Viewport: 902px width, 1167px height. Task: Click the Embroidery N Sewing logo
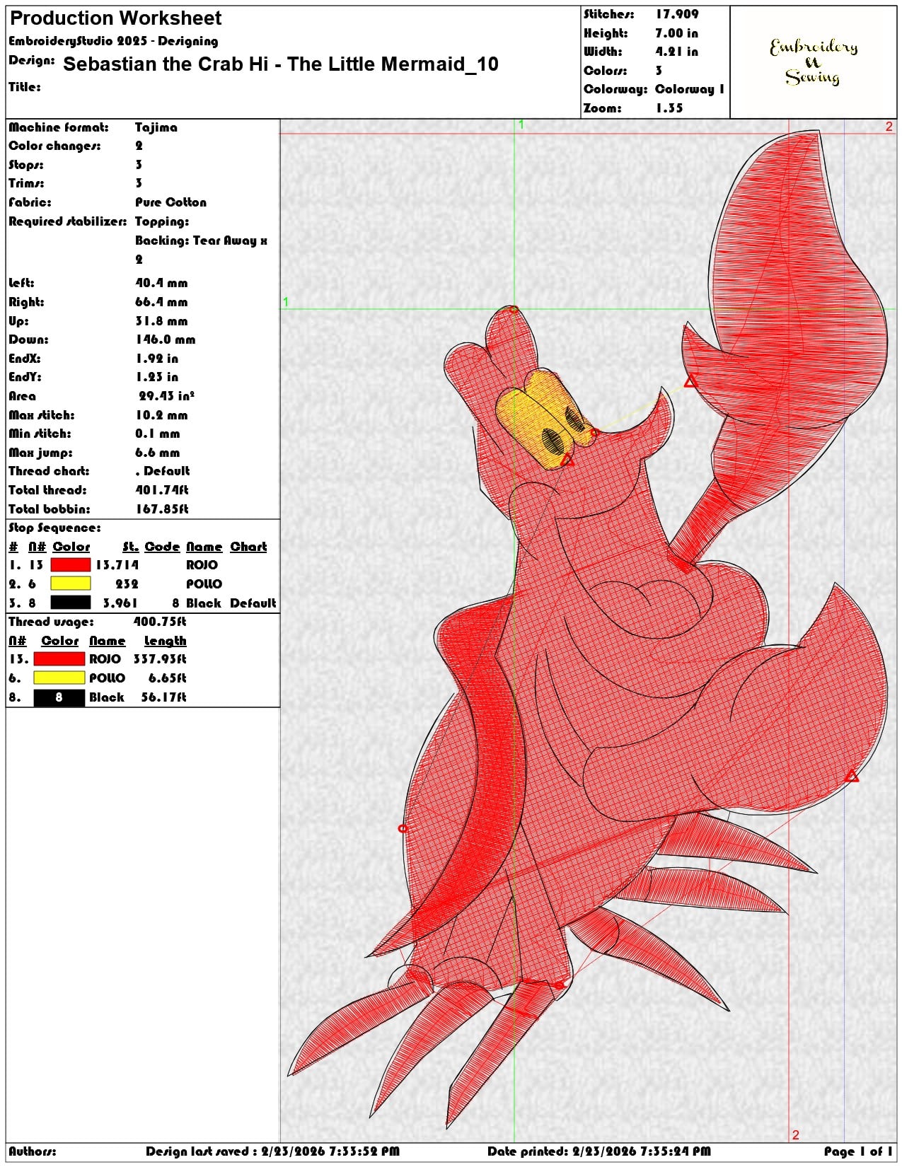pos(814,62)
